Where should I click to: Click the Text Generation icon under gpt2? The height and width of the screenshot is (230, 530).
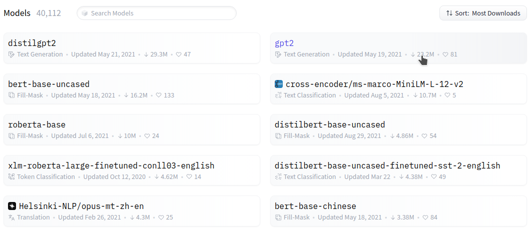(278, 54)
